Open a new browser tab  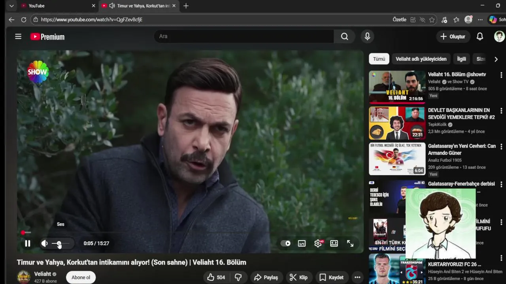186,6
